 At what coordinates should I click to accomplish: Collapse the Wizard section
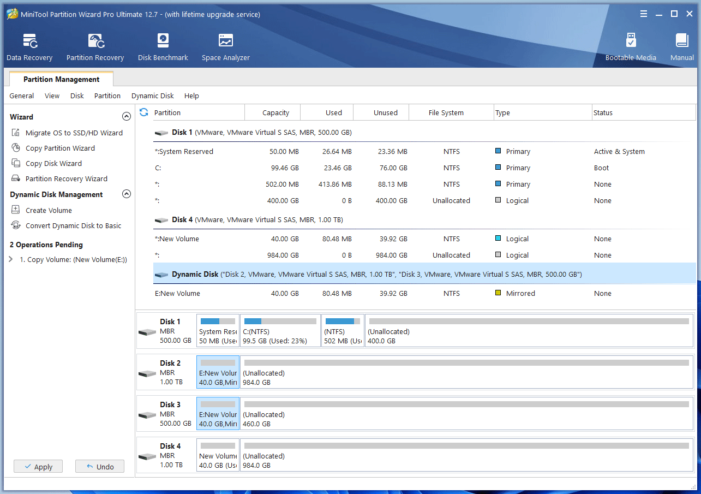tap(127, 117)
